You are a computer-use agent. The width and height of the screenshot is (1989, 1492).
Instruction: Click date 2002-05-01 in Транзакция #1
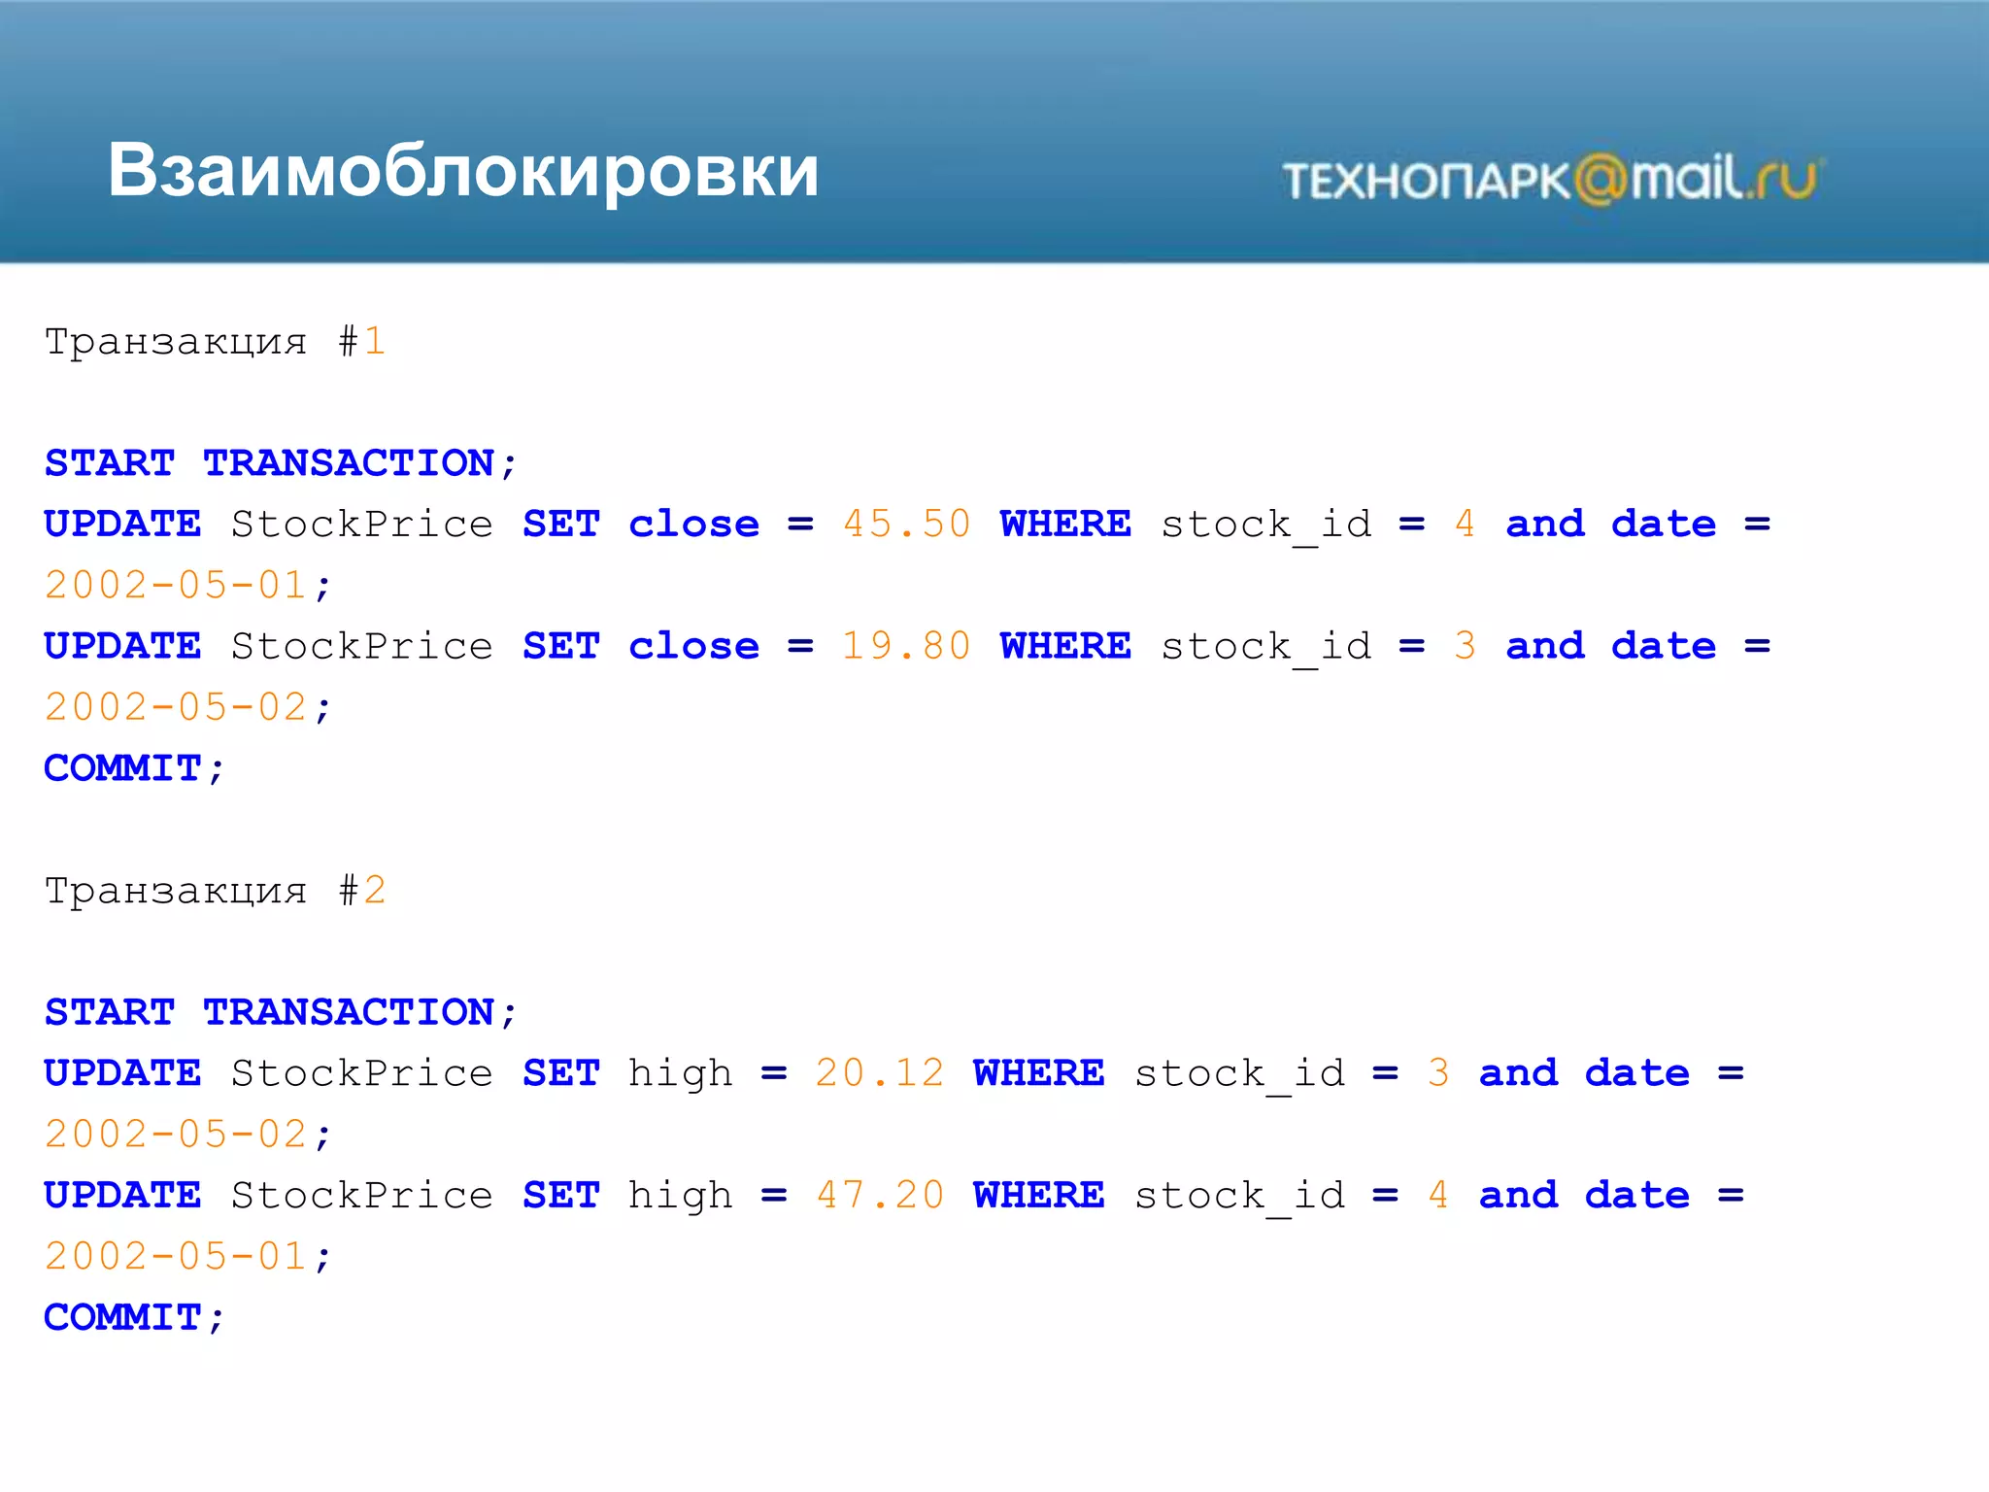(177, 586)
